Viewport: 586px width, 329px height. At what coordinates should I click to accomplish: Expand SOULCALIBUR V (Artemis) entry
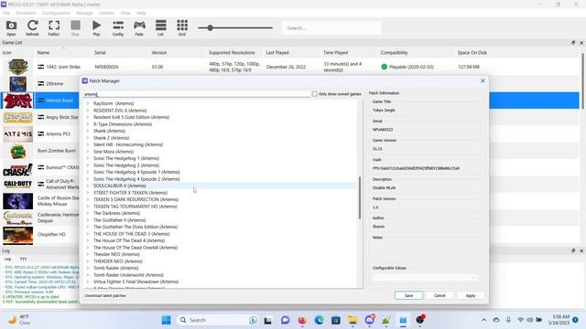tap(88, 186)
